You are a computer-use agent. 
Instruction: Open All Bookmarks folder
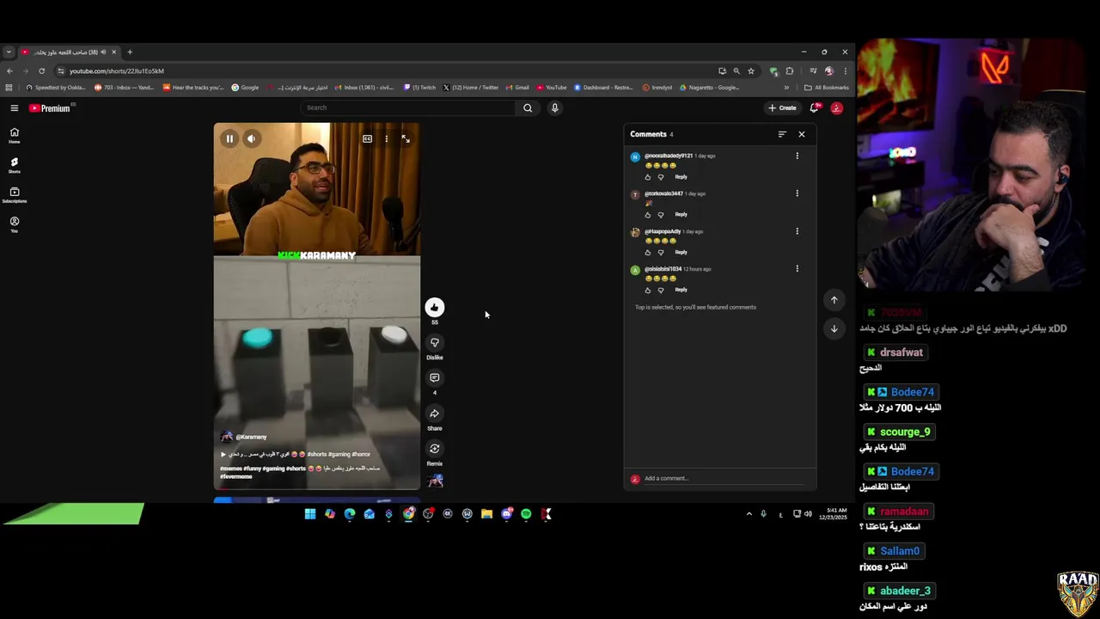[x=827, y=87]
